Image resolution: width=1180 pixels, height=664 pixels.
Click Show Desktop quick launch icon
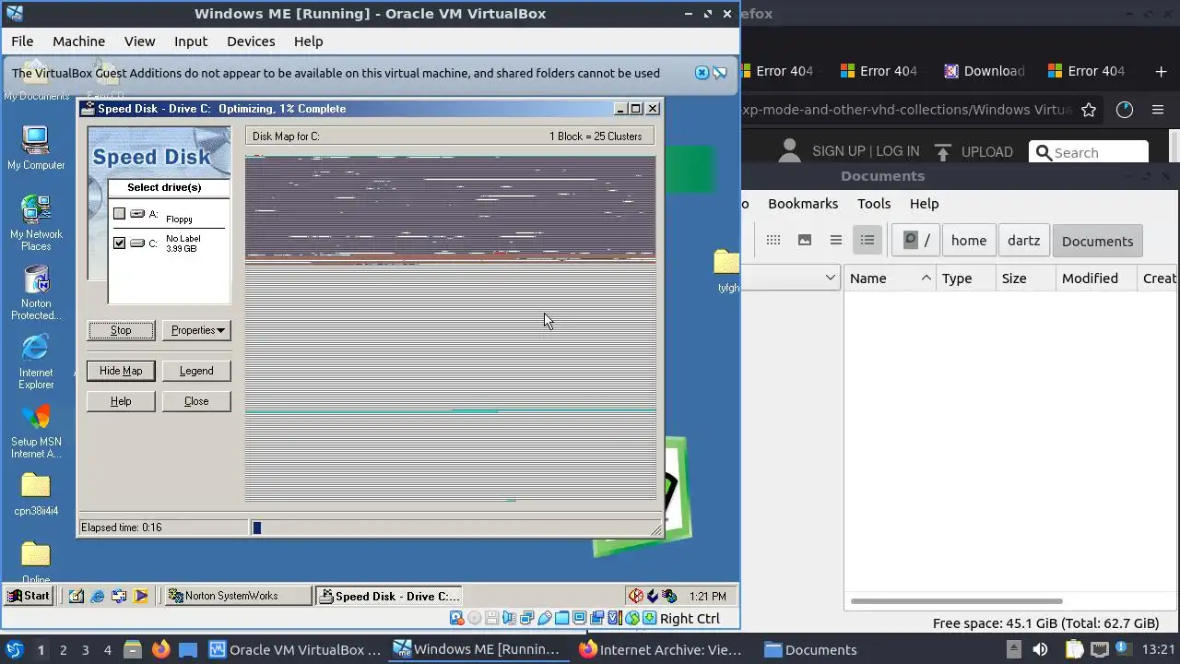(x=77, y=596)
